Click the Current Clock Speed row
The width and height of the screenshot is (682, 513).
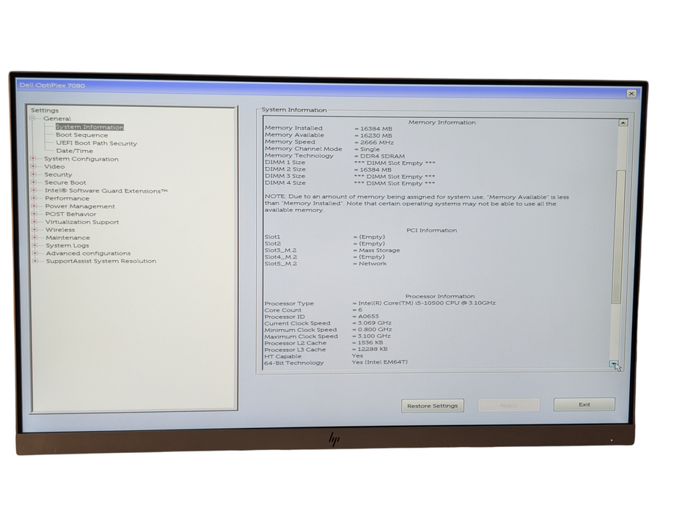pos(328,323)
